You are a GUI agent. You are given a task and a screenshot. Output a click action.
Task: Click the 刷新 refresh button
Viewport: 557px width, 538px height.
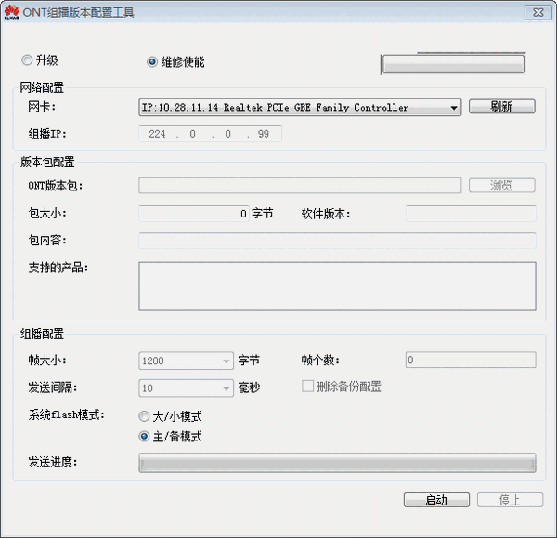(501, 106)
